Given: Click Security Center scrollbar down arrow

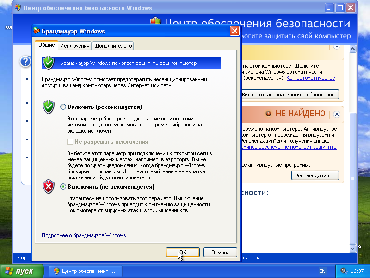Looking at the screenshot, I should tap(352, 248).
